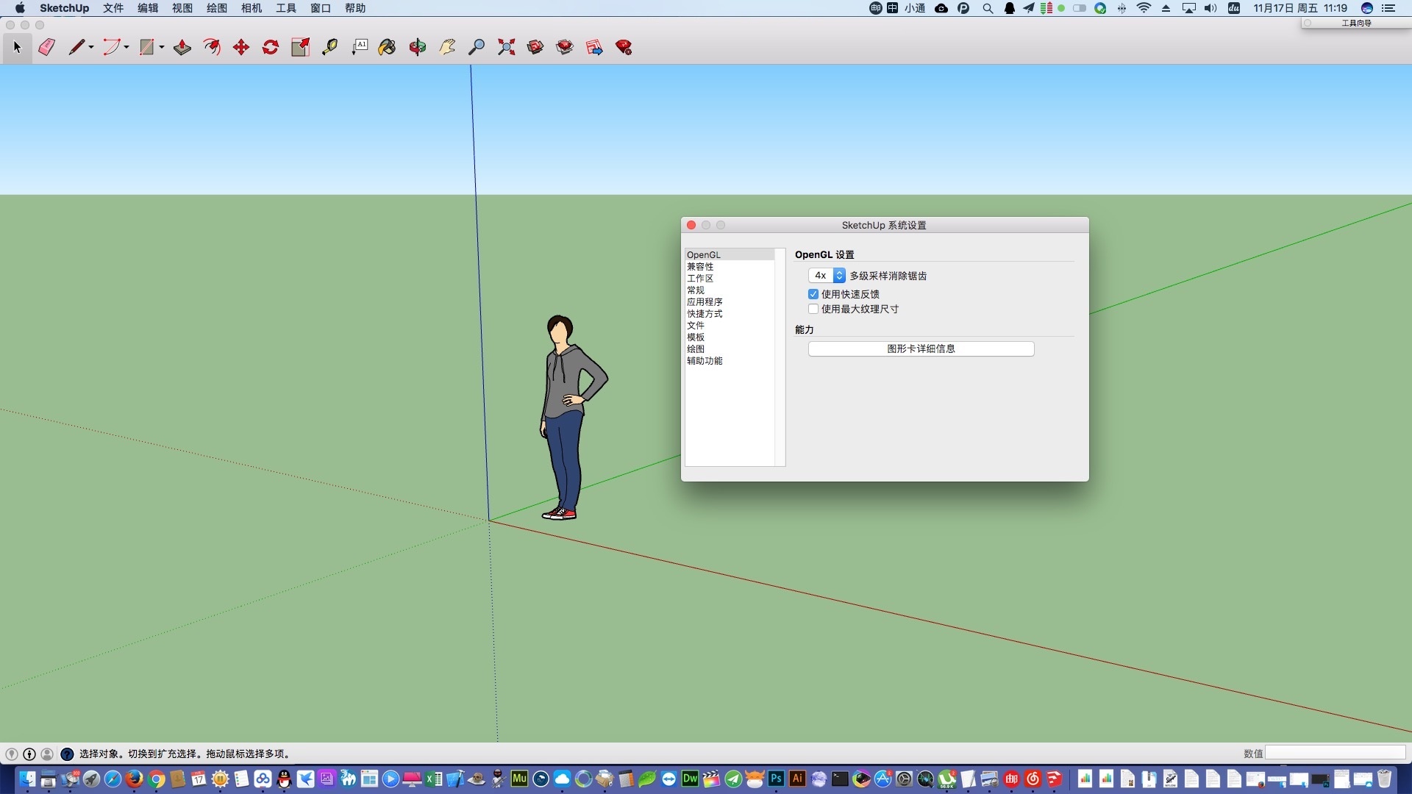Choose the Rotate tool

pos(271,47)
